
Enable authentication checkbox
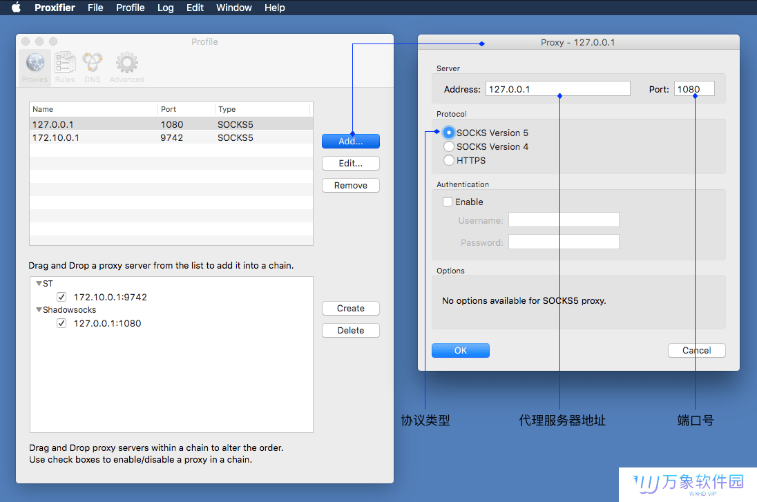[448, 202]
